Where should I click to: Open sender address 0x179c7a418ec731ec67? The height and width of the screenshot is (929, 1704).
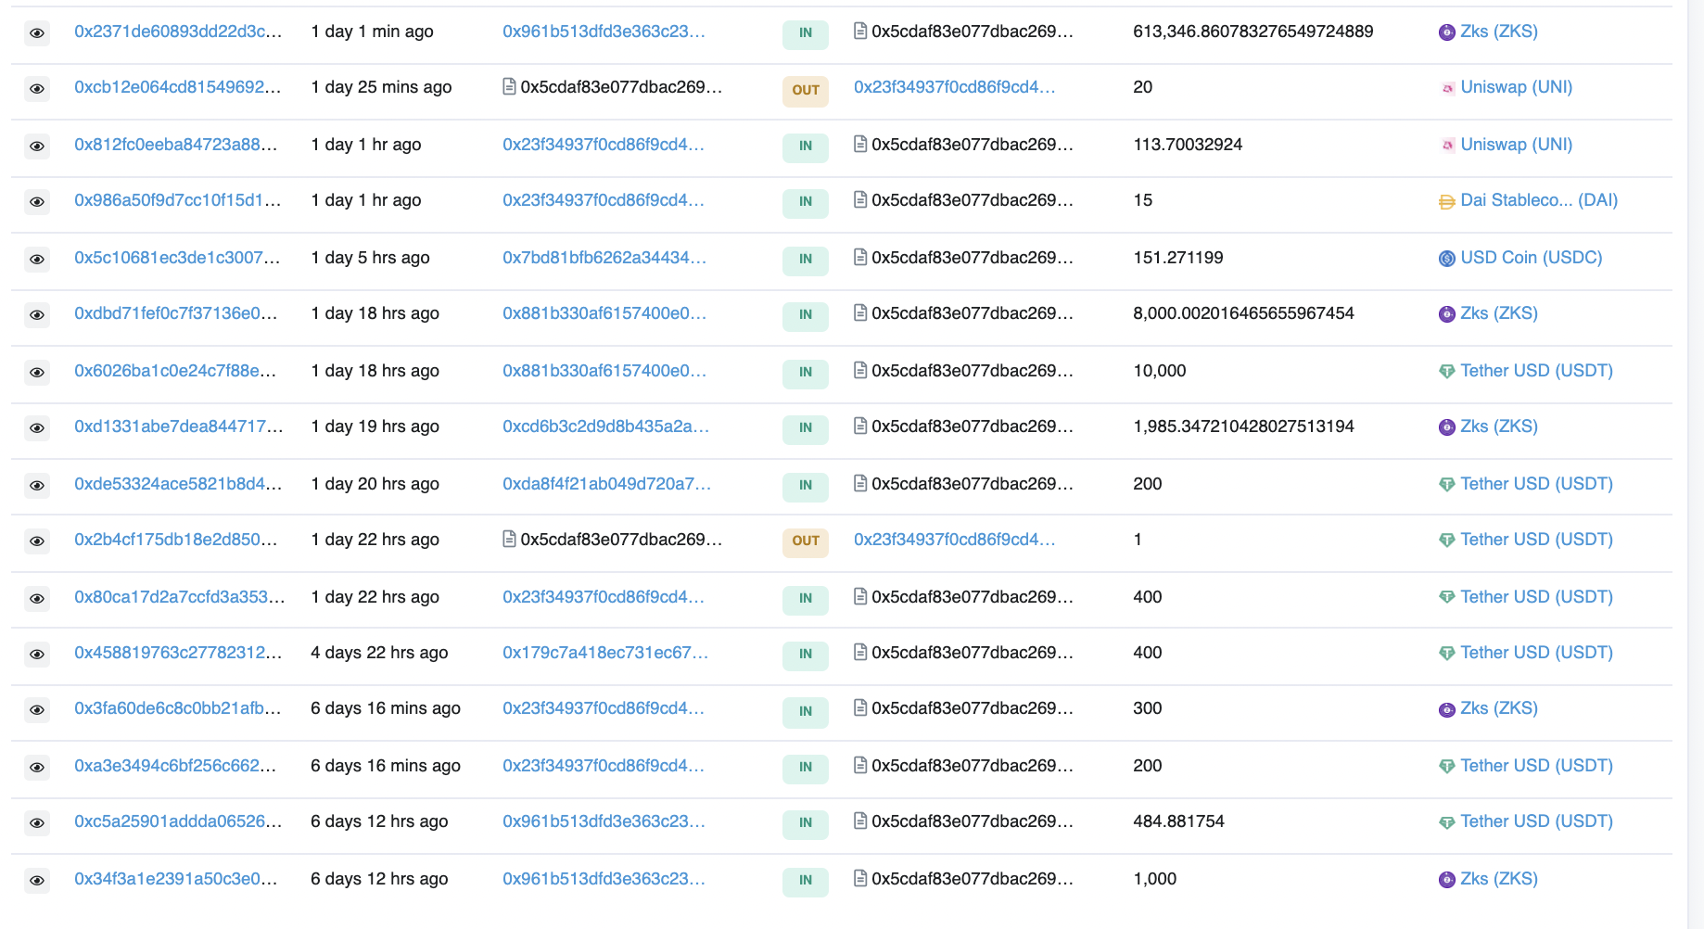pyautogui.click(x=605, y=653)
